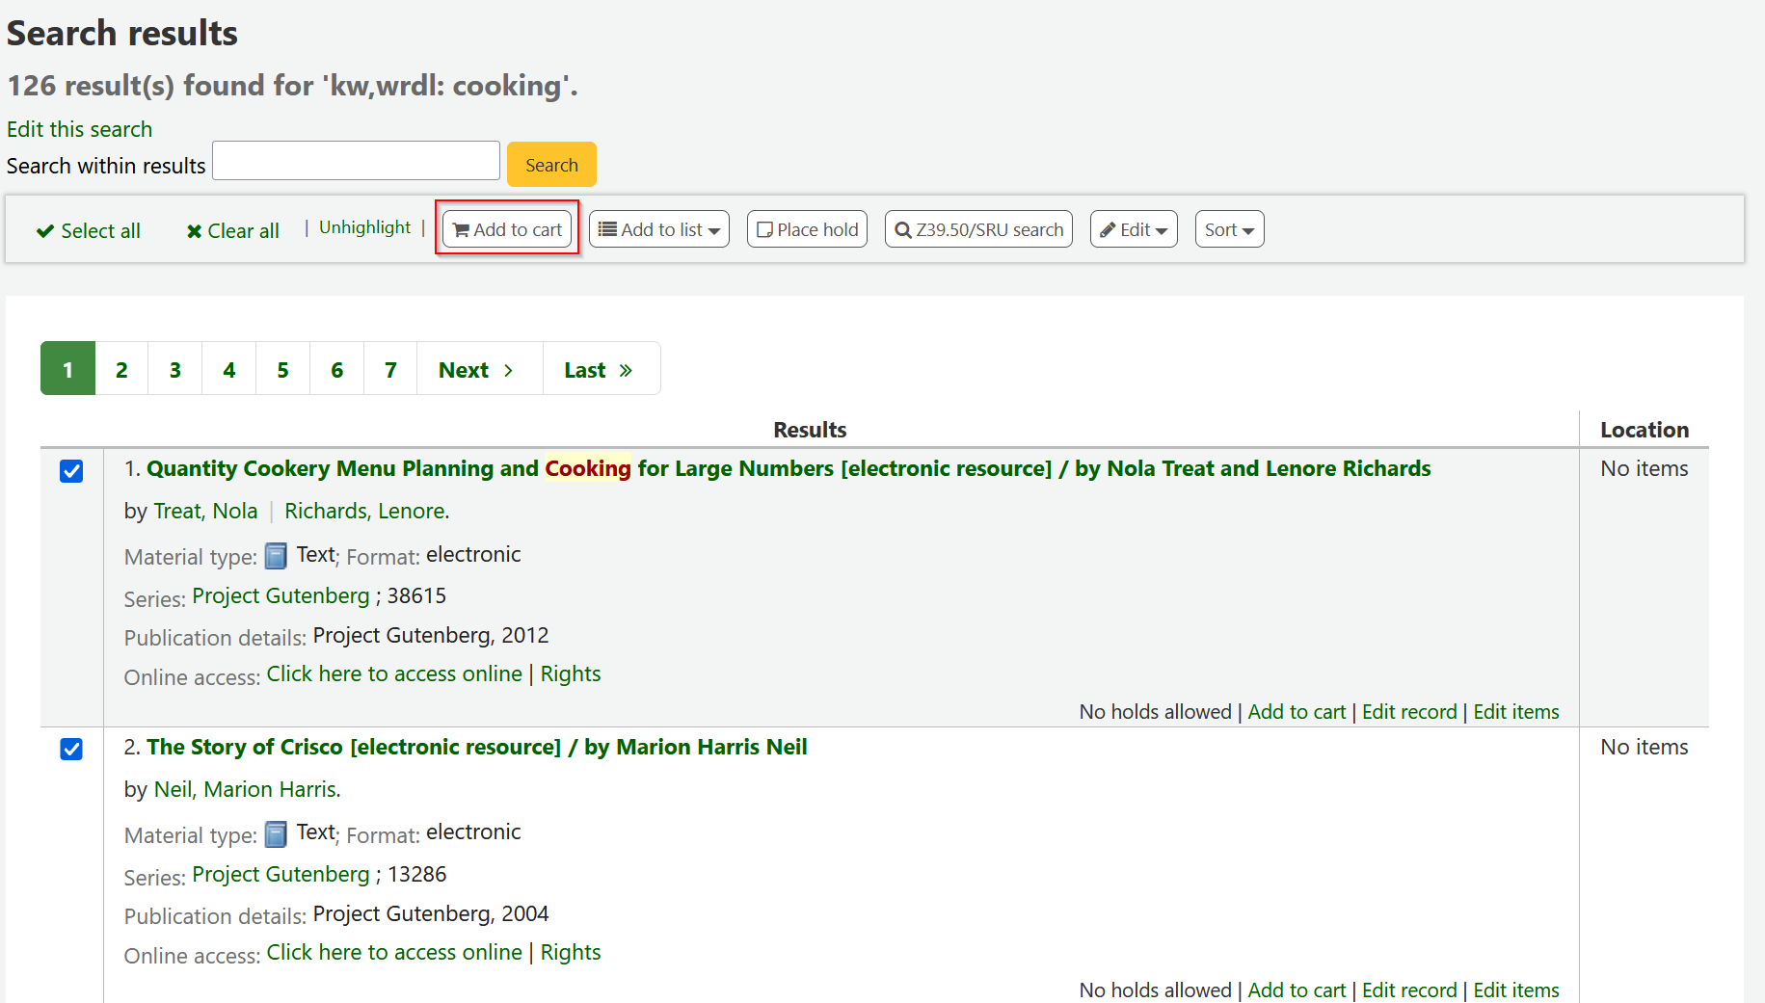Viewport: 1765px width, 1003px height.
Task: Expand the Add to list menu
Action: pyautogui.click(x=658, y=229)
